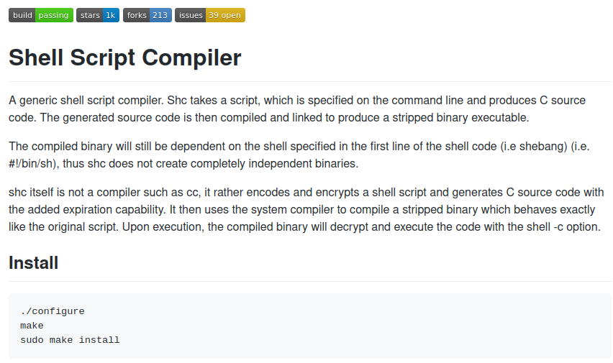Click the word 'build' in the badge
Image resolution: width=613 pixels, height=363 pixels.
(x=22, y=15)
